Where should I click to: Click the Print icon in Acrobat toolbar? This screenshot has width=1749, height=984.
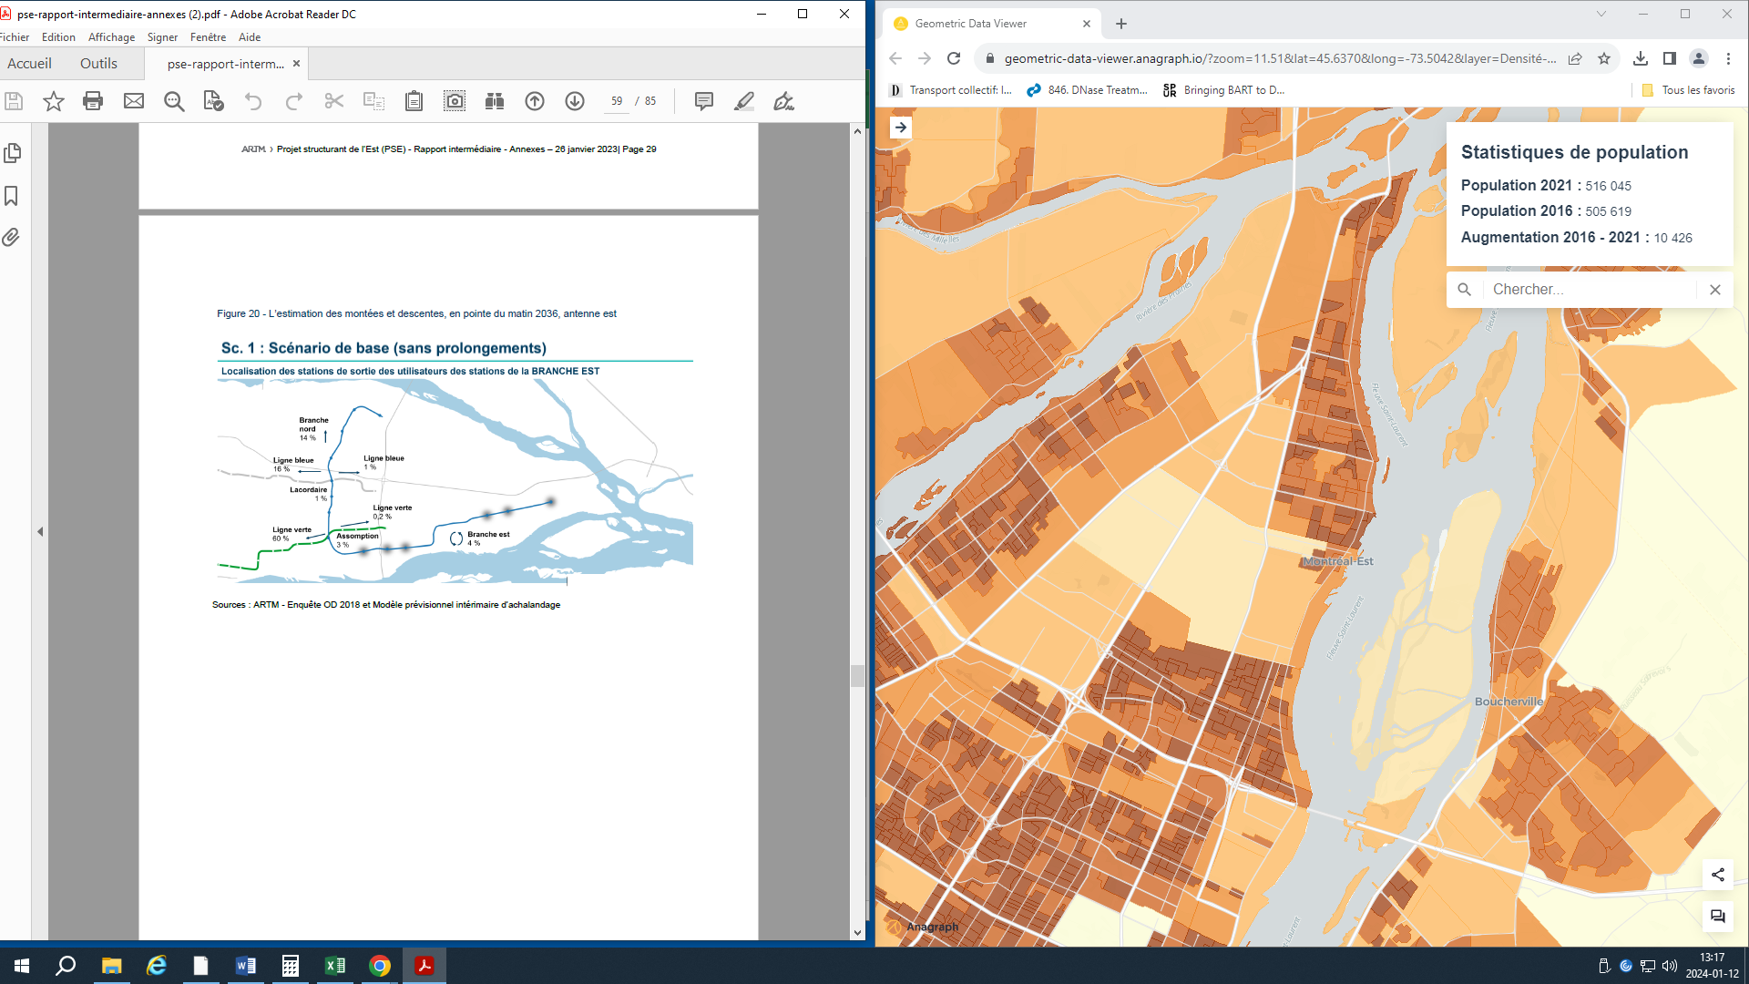pos(93,101)
